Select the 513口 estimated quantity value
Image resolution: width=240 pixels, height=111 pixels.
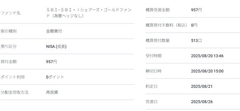(x=196, y=40)
